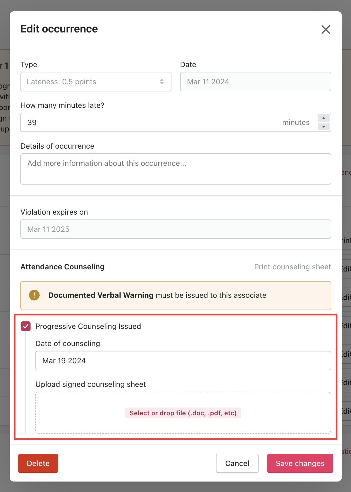Image resolution: width=351 pixels, height=492 pixels.
Task: Focus the Details of occurrence text area
Action: point(175,169)
